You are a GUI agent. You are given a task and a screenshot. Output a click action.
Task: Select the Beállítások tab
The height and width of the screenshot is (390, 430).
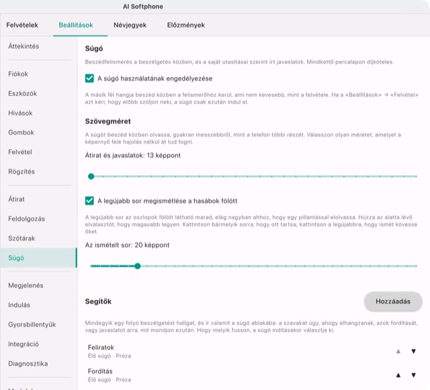[76, 25]
